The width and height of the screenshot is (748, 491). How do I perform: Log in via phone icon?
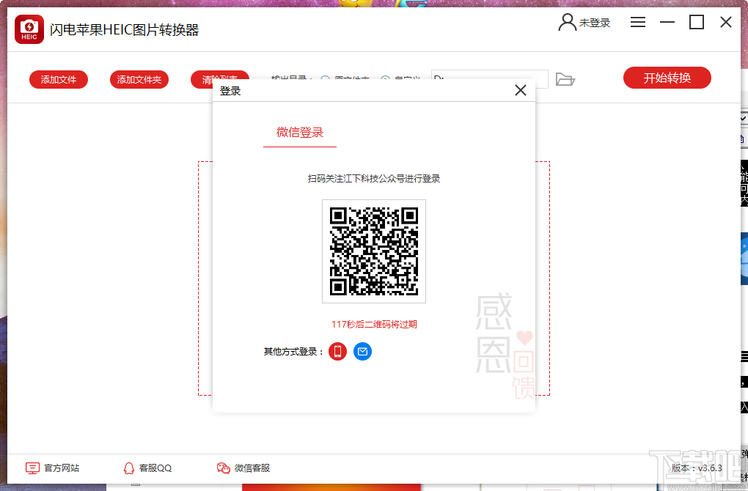pyautogui.click(x=338, y=352)
